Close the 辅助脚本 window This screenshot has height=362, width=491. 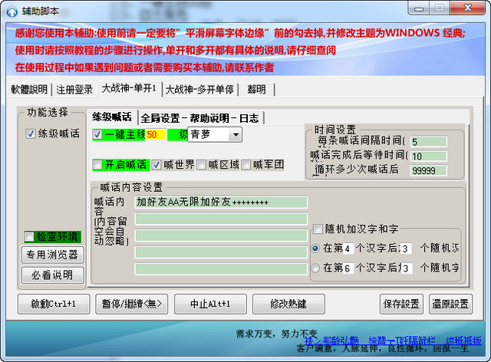[x=467, y=8]
